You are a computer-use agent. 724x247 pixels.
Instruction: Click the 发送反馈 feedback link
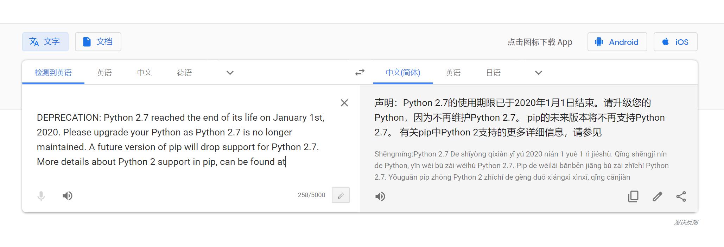pyautogui.click(x=686, y=222)
